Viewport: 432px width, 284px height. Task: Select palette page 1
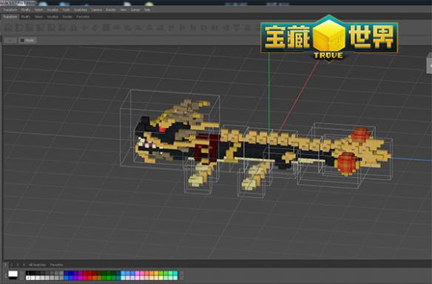(x=5, y=265)
